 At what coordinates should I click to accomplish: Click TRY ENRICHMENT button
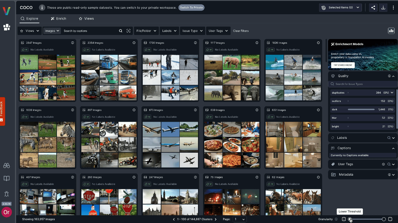pos(343,65)
